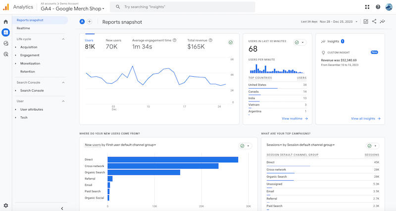Screen dimensions: 396x211
Task: Open the Insights sparkline icon in header
Action: click(x=382, y=22)
